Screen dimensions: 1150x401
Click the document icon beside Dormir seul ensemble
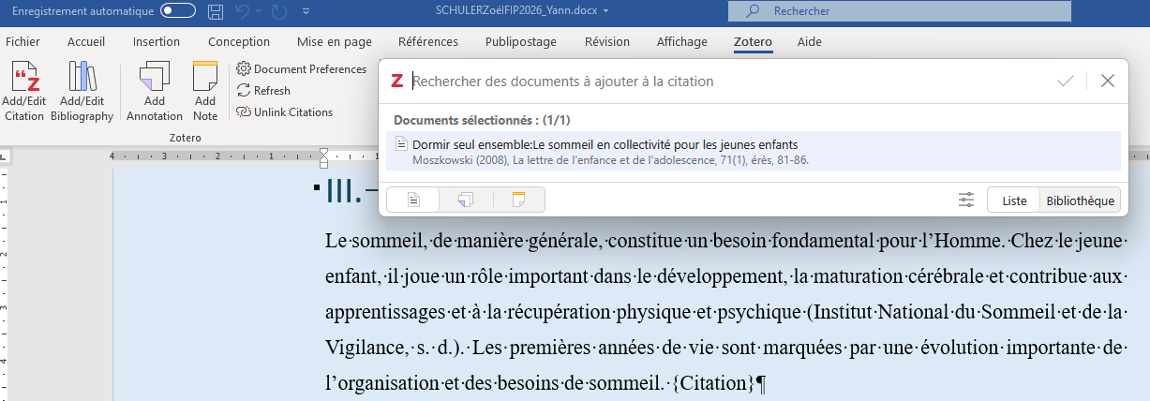[401, 144]
